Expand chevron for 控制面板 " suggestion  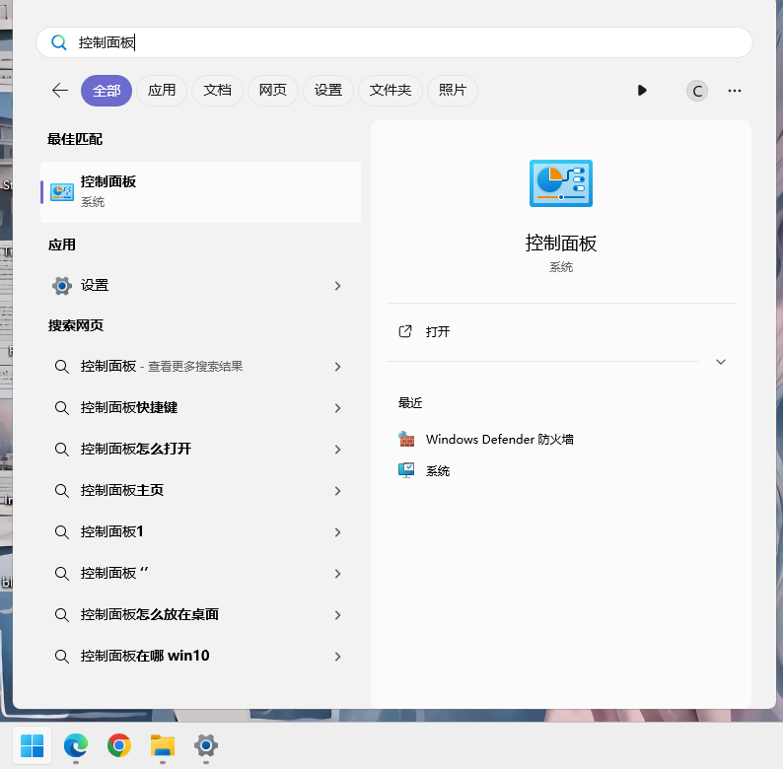337,573
